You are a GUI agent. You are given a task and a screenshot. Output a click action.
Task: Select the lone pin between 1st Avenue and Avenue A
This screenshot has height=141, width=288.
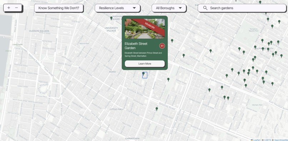coord(210,51)
